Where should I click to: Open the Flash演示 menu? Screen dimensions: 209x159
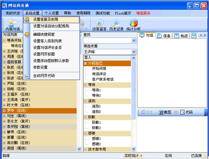pyautogui.click(x=123, y=13)
